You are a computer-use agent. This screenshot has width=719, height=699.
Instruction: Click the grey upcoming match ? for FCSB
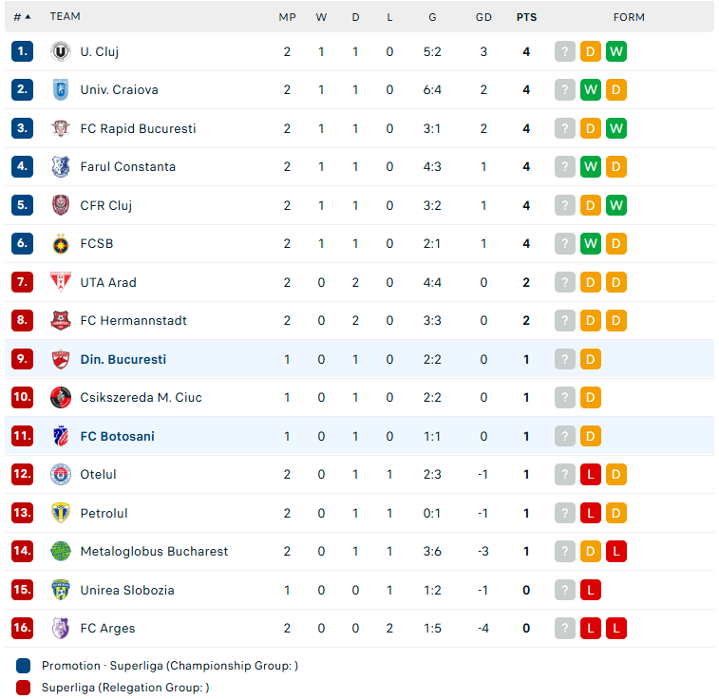[564, 244]
